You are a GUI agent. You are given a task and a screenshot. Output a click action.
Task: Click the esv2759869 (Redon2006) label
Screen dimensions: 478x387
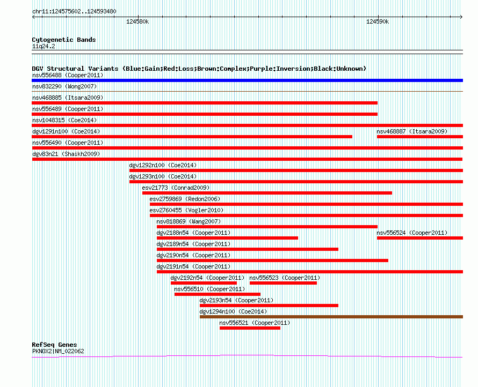(x=185, y=199)
